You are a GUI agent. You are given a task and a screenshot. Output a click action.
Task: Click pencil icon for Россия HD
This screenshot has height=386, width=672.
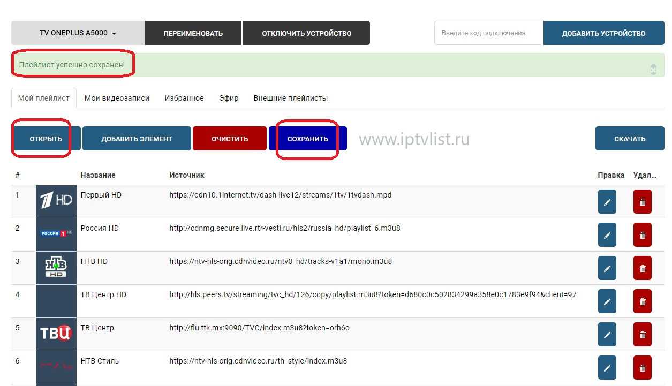coord(607,235)
